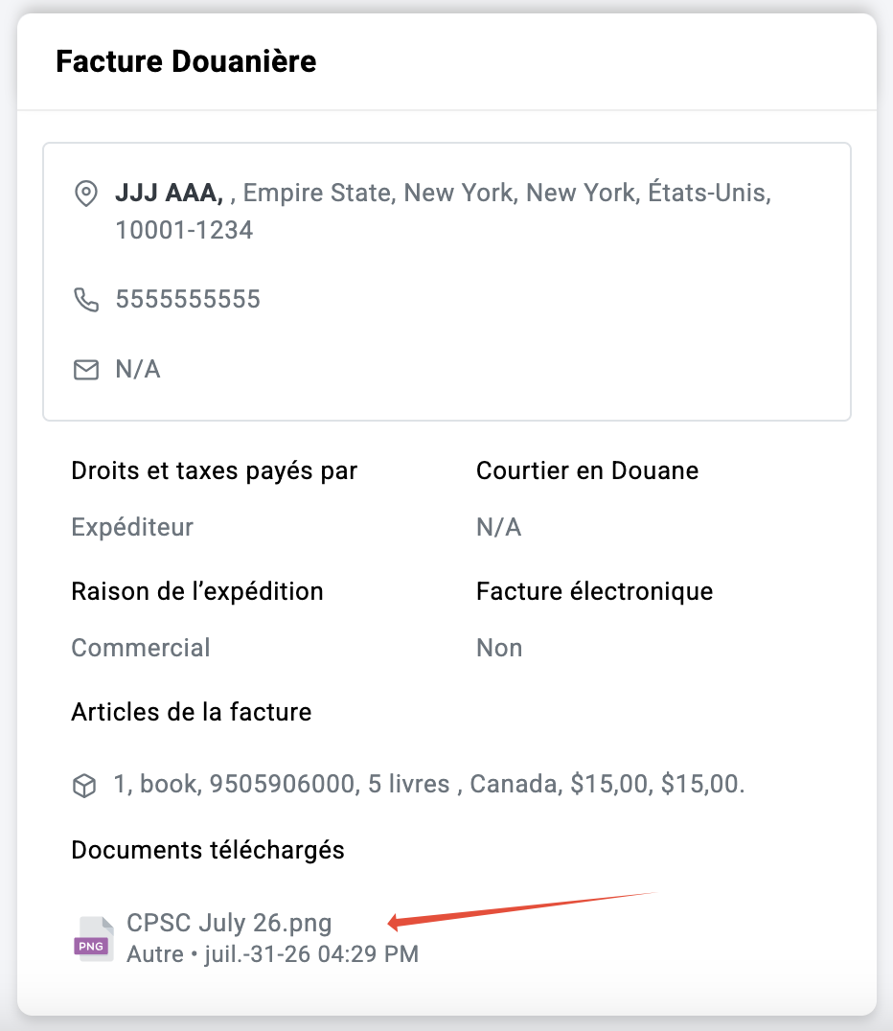The width and height of the screenshot is (893, 1031).
Task: Click the Articles de la facture label
Action: (192, 712)
